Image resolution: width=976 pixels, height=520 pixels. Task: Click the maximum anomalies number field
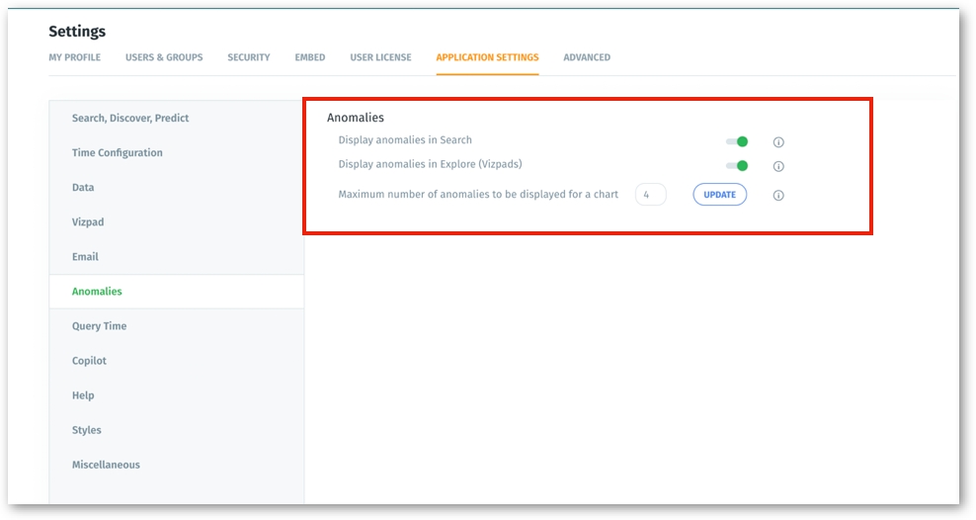point(650,195)
